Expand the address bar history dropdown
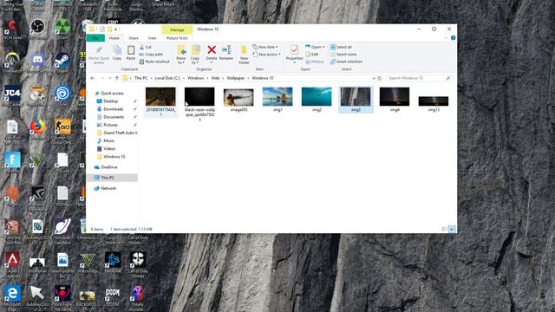Screen dimensions: 555x312 click(374, 78)
